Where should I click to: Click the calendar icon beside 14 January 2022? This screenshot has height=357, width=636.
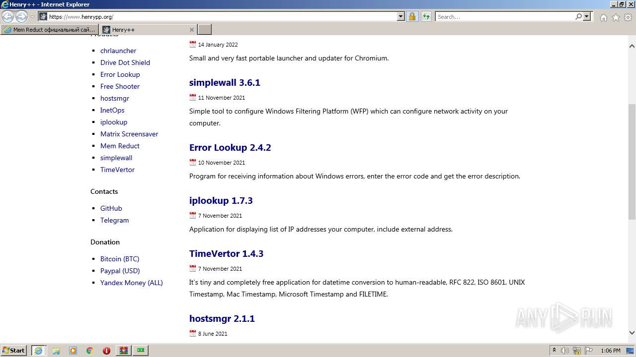[193, 44]
